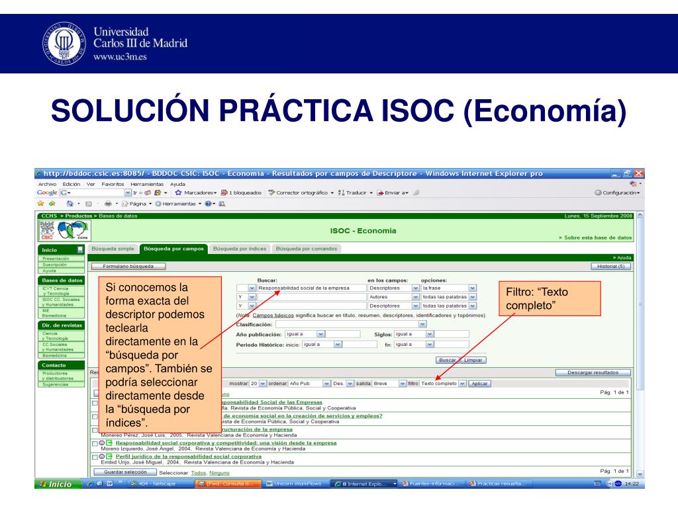Open Año publicación igual a dropdown
Viewport: 678px width, 508px height.
[x=320, y=334]
